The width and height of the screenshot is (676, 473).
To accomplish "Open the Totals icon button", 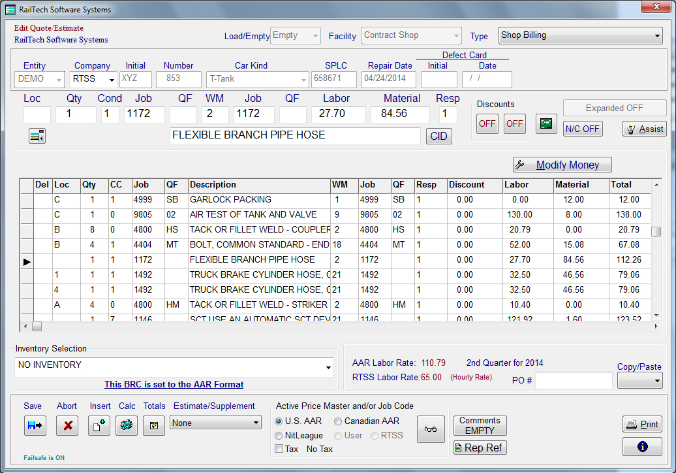I will [154, 425].
